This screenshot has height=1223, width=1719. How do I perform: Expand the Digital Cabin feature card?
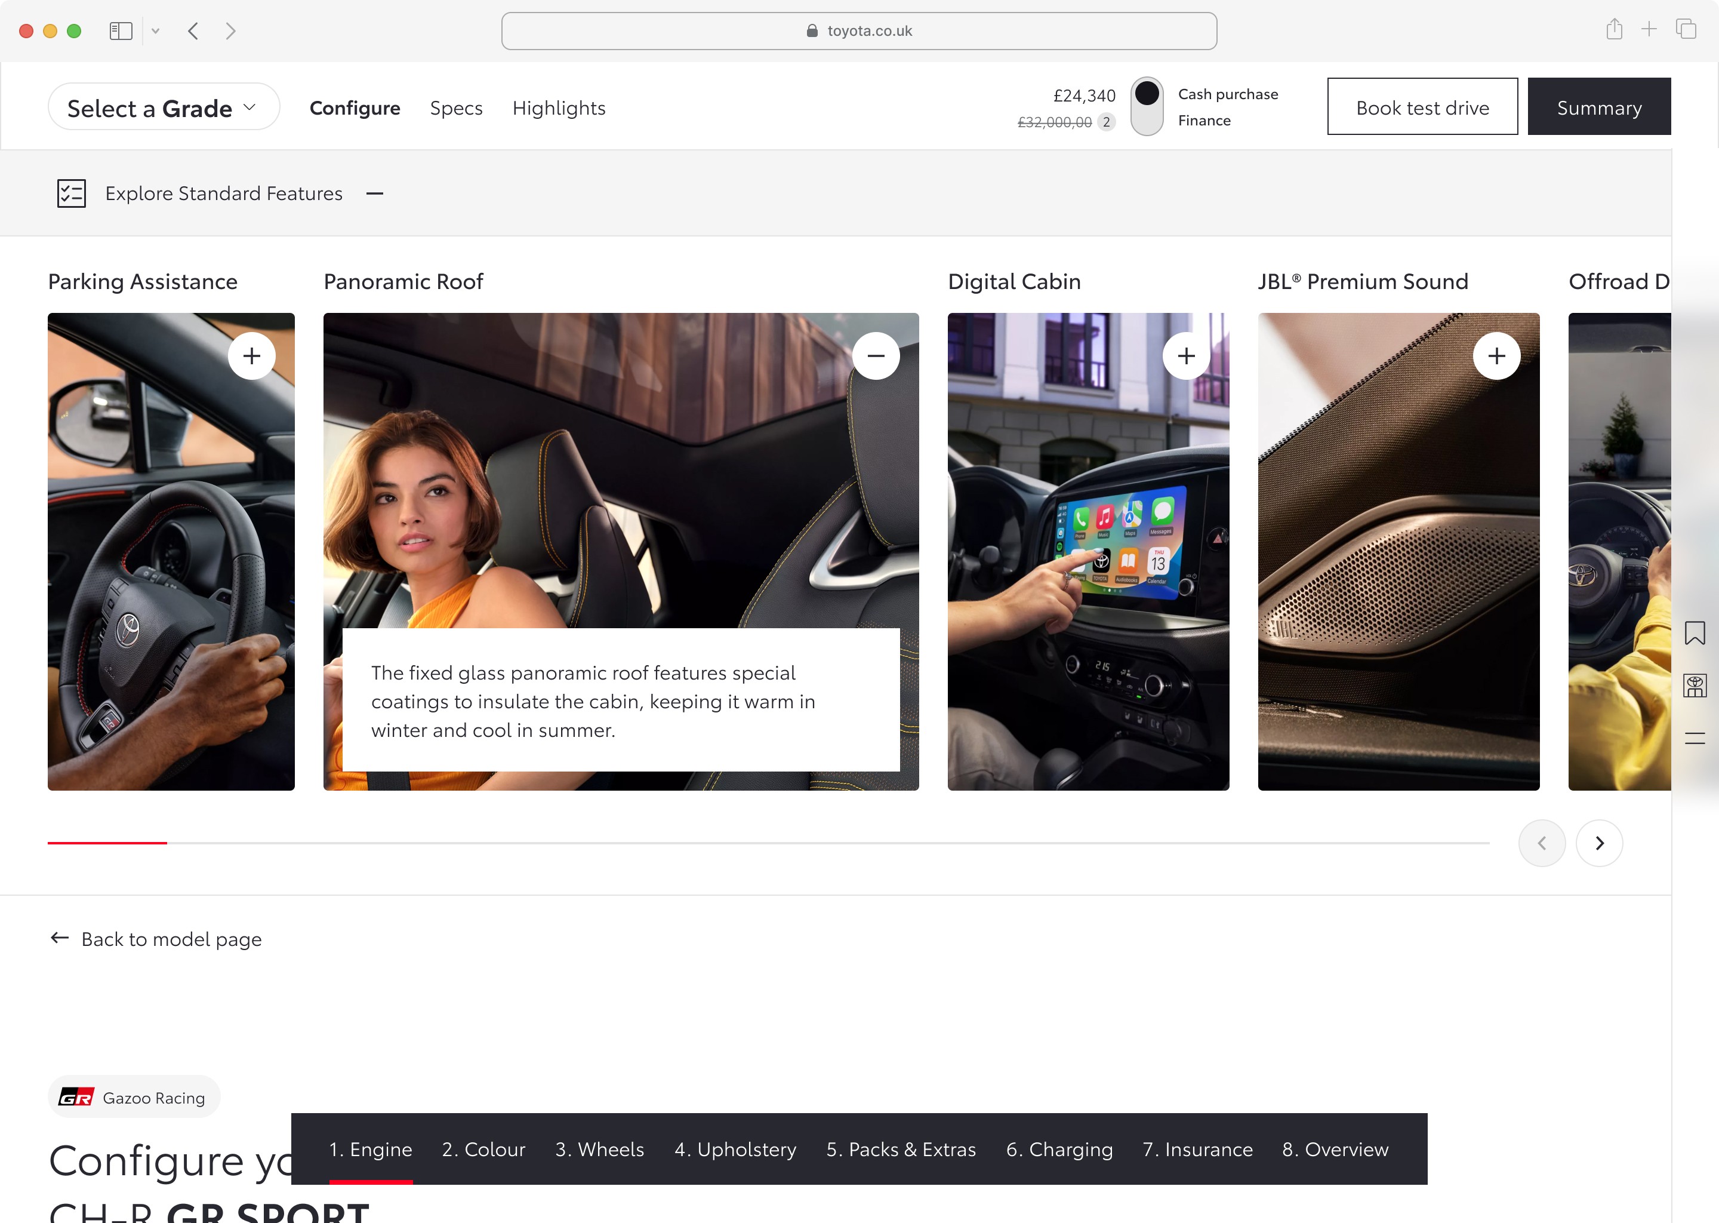coord(1186,355)
